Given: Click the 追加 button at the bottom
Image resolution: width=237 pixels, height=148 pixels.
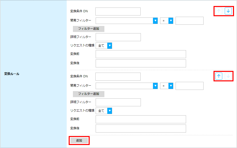Looking at the screenshot, I should click(79, 141).
